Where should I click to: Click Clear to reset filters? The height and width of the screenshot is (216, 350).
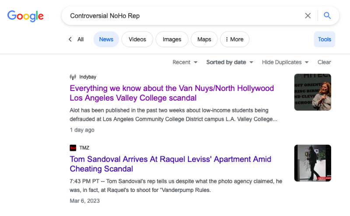pyautogui.click(x=324, y=62)
